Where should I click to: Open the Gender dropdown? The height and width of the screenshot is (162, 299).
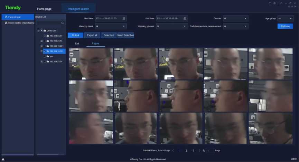click(x=235, y=18)
